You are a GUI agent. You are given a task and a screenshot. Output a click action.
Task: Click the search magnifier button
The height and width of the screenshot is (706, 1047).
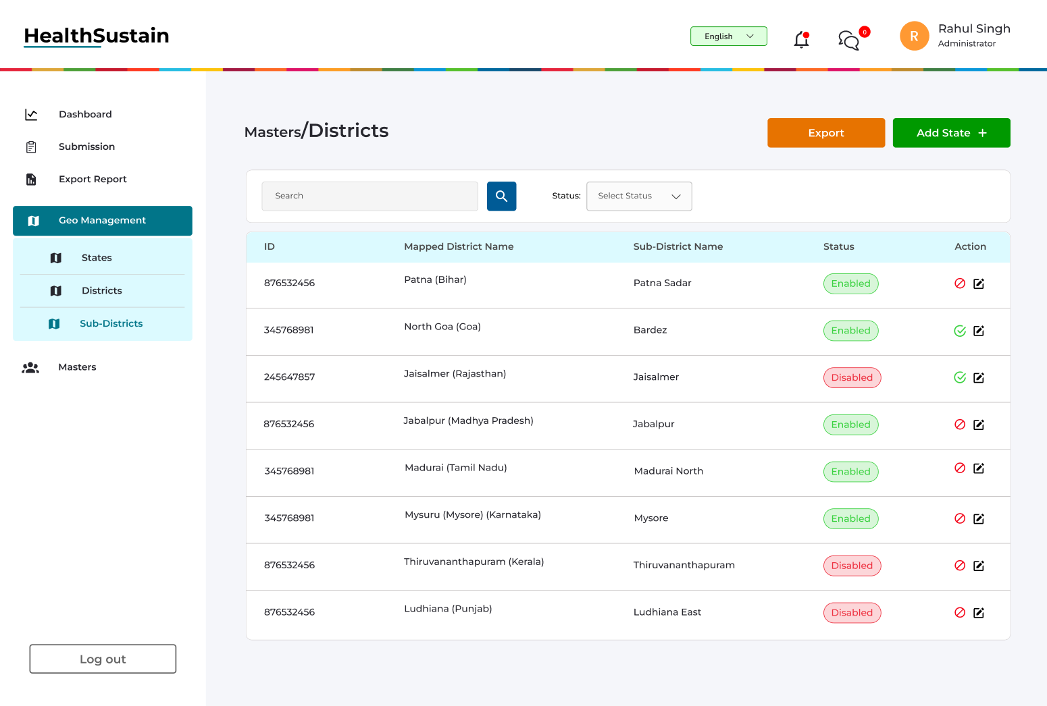[501, 196]
